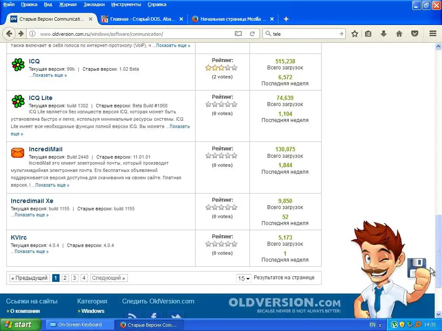Close the 'Начальная страница Mozilla' tab
Viewport: 442px width, 331px height.
(x=272, y=19)
